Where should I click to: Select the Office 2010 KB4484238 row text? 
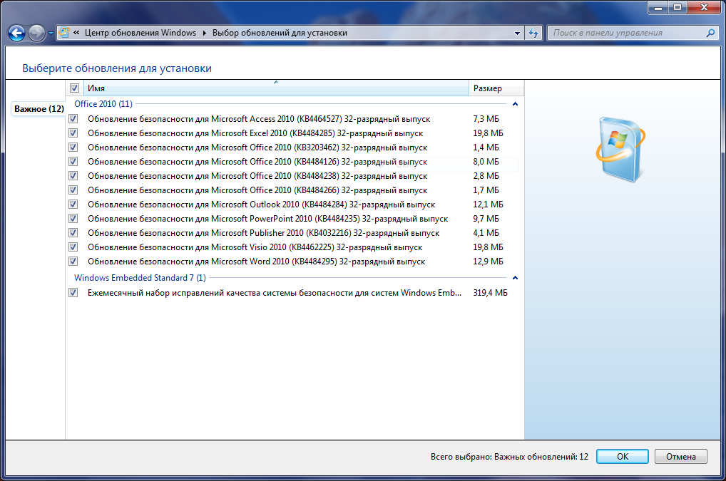click(257, 176)
